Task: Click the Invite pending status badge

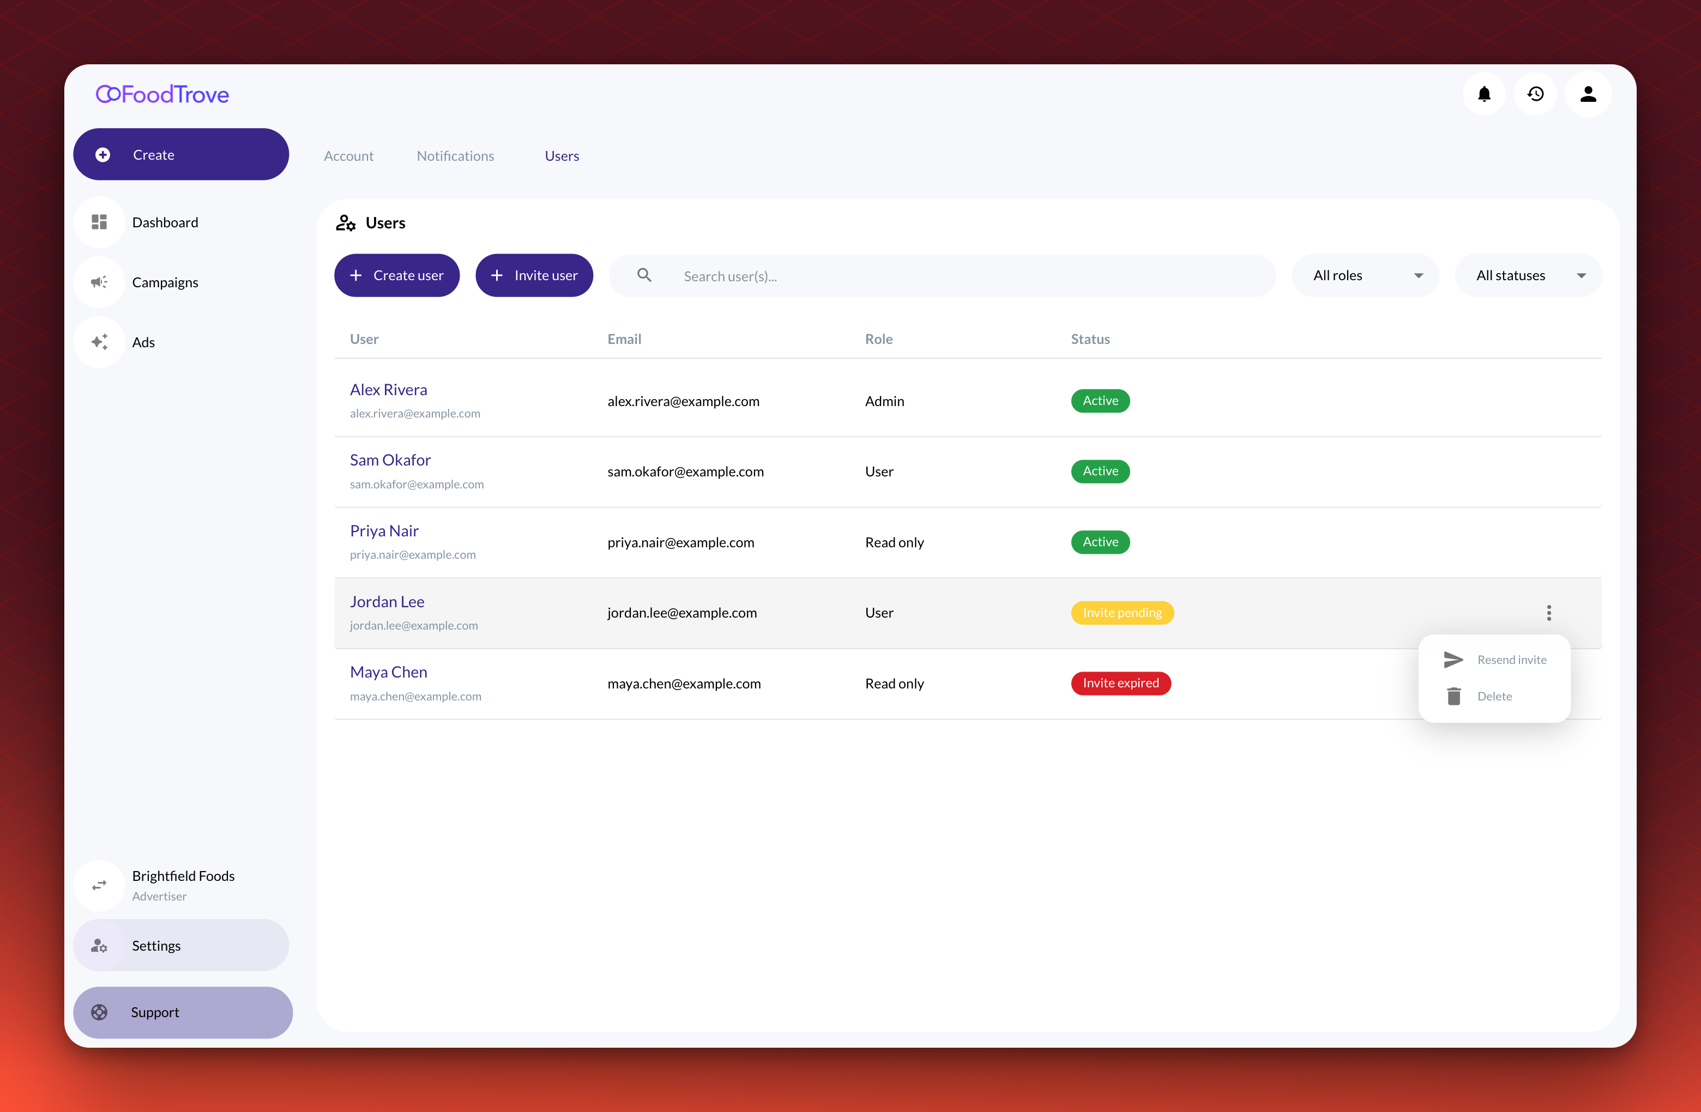Action: (1122, 613)
